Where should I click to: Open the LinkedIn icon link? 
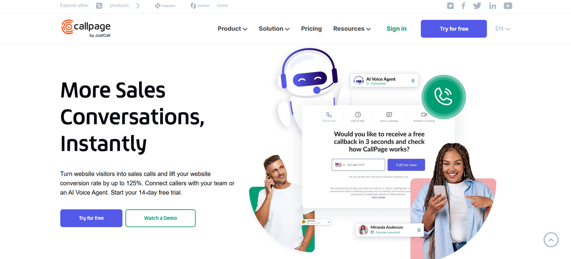pyautogui.click(x=492, y=6)
